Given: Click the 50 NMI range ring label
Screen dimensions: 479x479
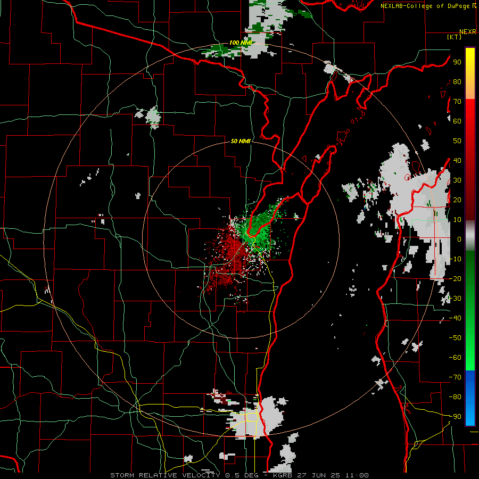Looking at the screenshot, I should pos(241,141).
